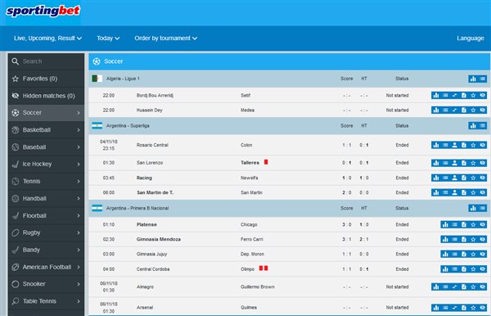Hide the Hussein Dey vs Medea match
This screenshot has height=316, width=491.
483,110
